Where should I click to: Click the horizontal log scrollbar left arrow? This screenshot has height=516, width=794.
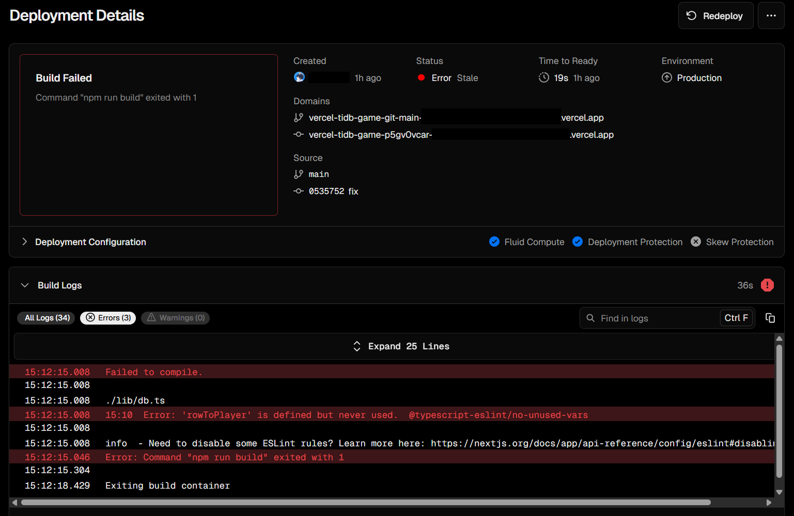[14, 502]
